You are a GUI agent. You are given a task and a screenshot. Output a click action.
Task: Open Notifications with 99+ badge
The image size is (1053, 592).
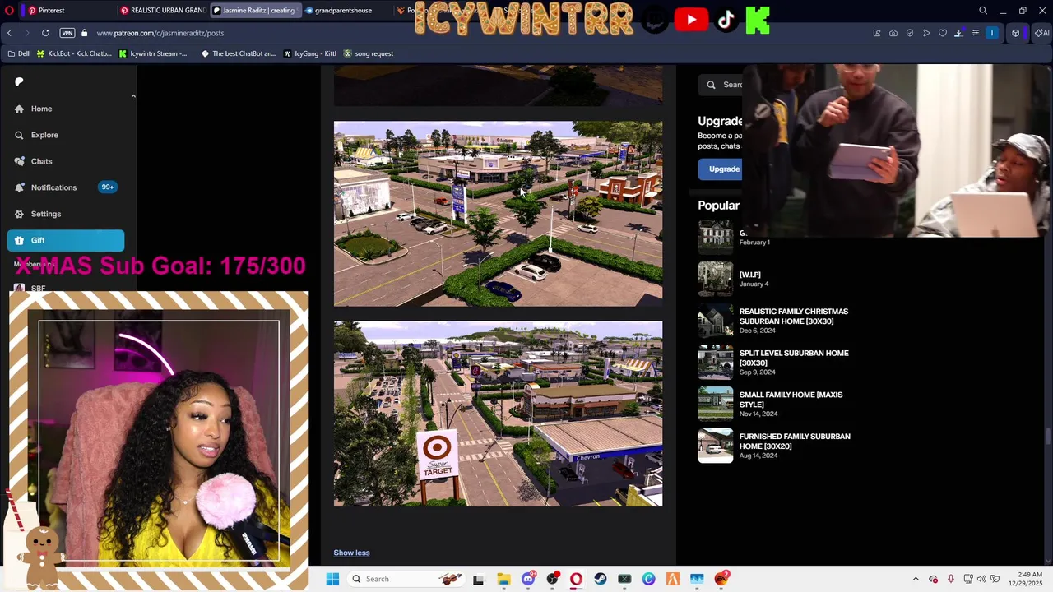(x=65, y=187)
